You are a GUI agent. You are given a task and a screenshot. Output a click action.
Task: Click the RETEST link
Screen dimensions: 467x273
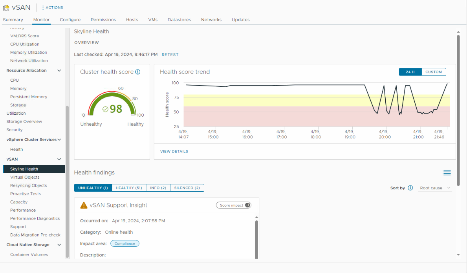coord(170,55)
